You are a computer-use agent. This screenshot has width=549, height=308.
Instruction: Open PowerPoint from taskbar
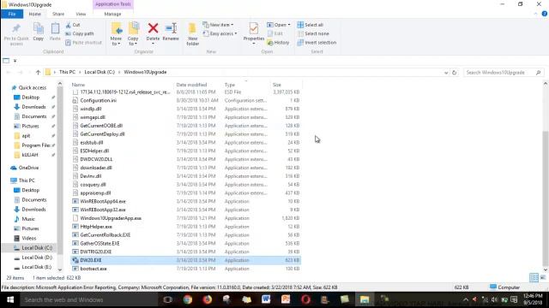coord(286,299)
